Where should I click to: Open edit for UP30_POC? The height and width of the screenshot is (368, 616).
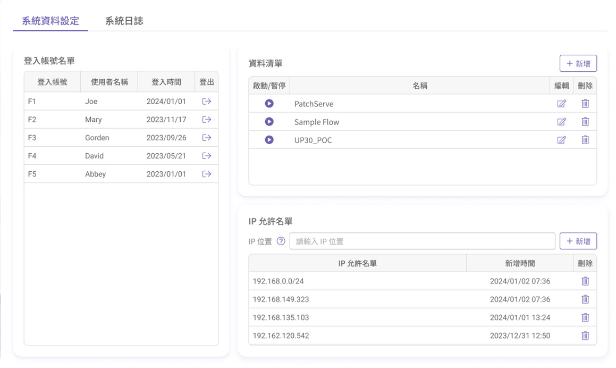coord(561,140)
